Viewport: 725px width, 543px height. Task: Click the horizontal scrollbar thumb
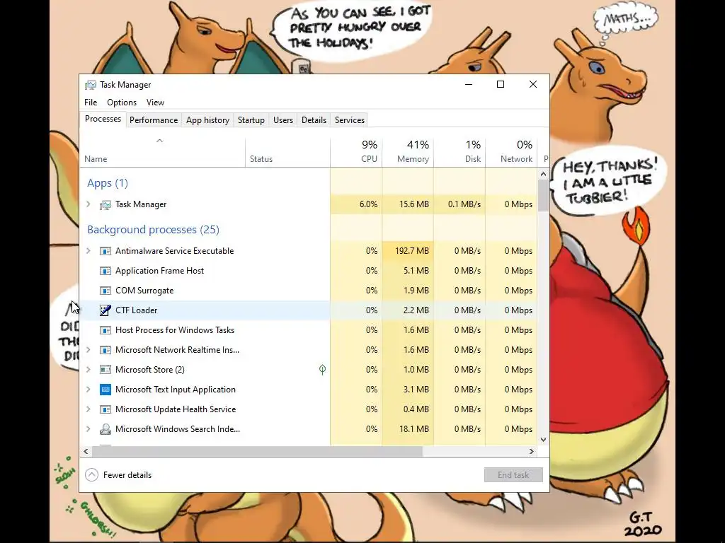pyautogui.click(x=257, y=451)
